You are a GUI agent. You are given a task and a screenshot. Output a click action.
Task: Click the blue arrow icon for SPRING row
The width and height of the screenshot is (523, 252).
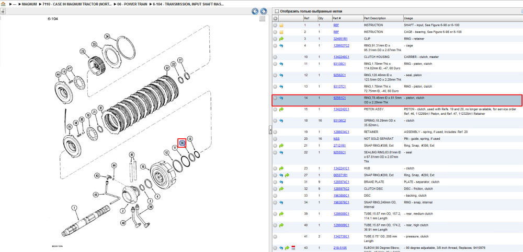tap(281, 121)
